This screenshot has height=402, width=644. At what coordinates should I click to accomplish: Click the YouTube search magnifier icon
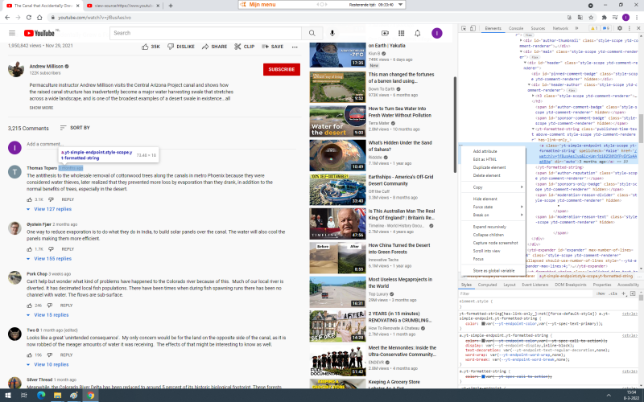312,33
